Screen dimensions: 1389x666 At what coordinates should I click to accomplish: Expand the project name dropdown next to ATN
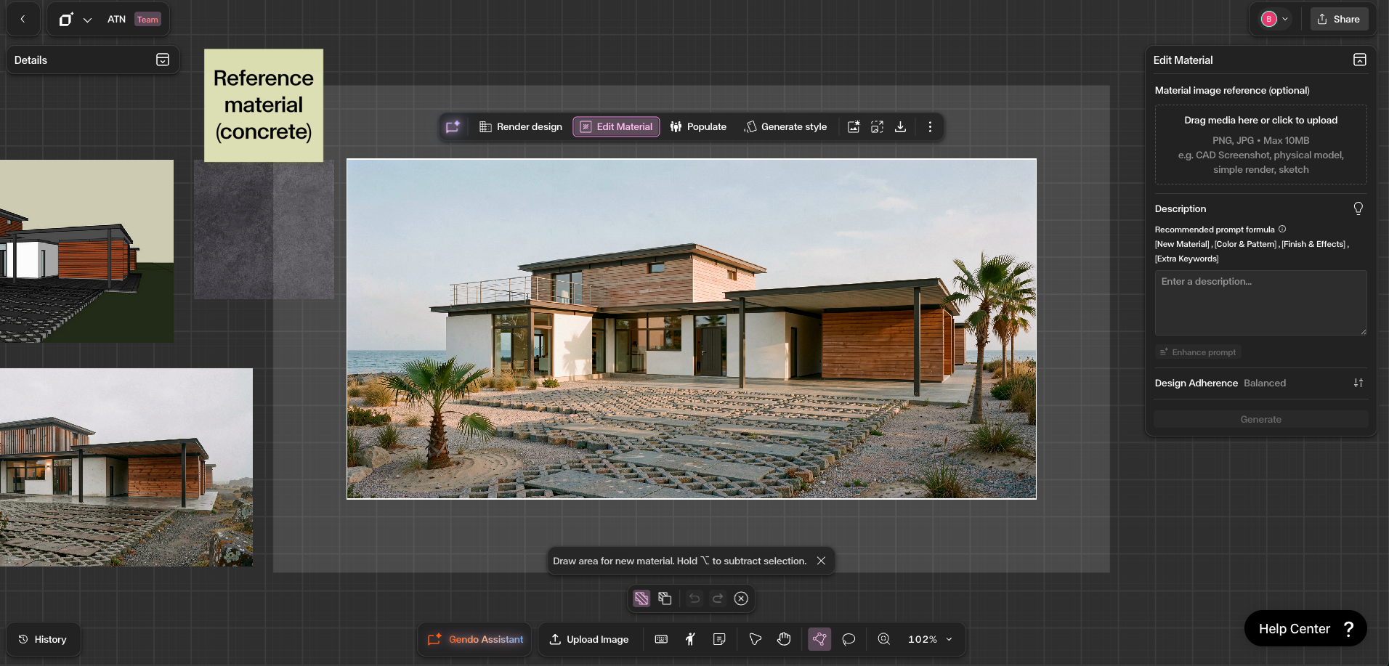click(x=88, y=20)
